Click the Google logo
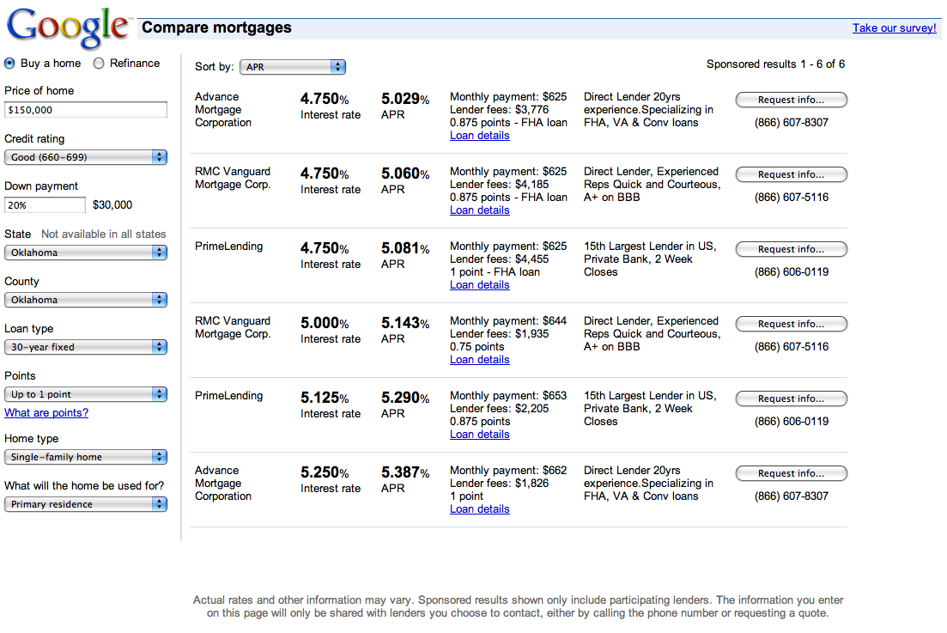 (x=67, y=29)
